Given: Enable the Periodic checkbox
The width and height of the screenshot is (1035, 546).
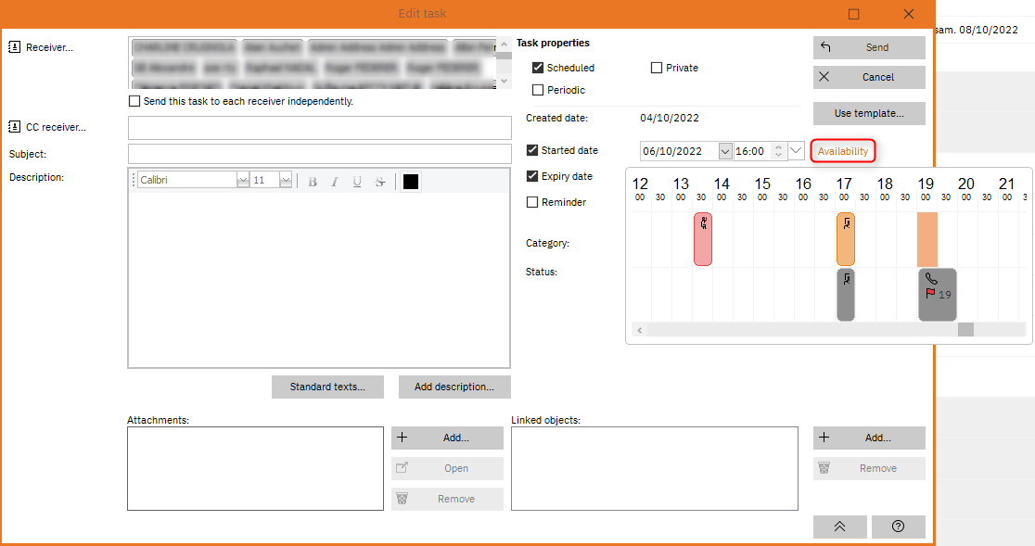Looking at the screenshot, I should pyautogui.click(x=538, y=90).
